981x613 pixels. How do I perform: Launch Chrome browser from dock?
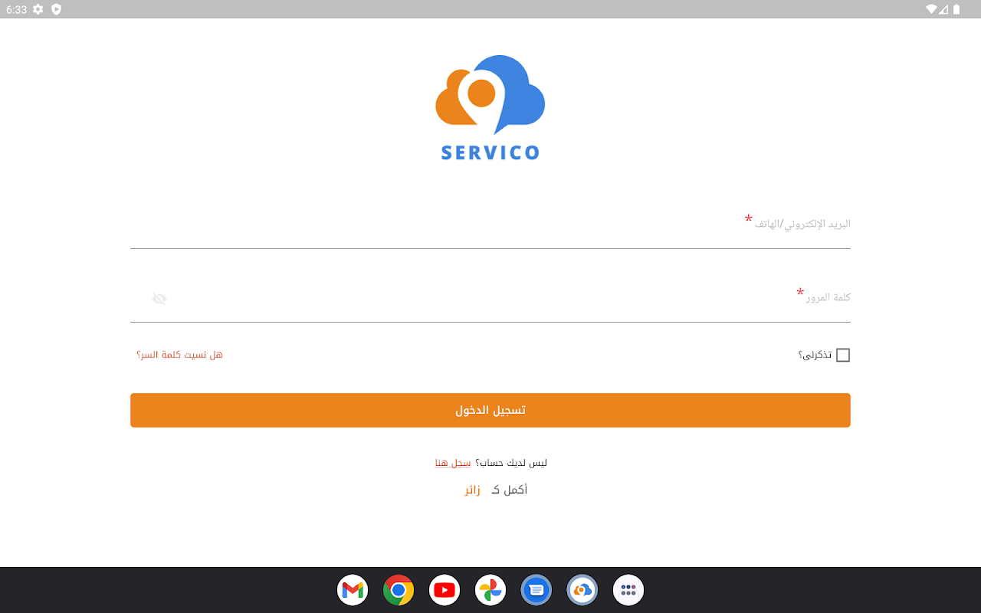[x=399, y=590]
